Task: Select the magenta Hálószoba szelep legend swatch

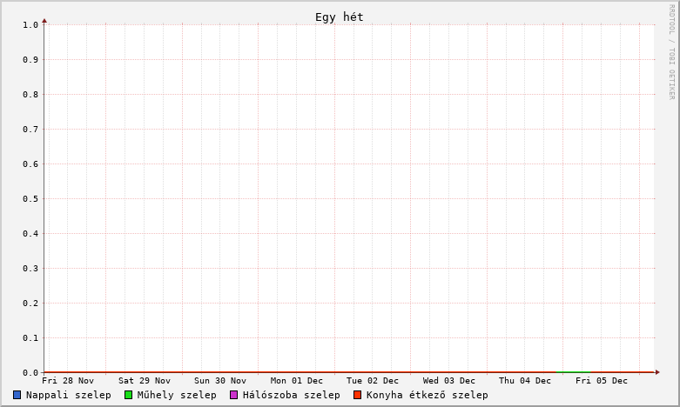Action: (x=233, y=395)
